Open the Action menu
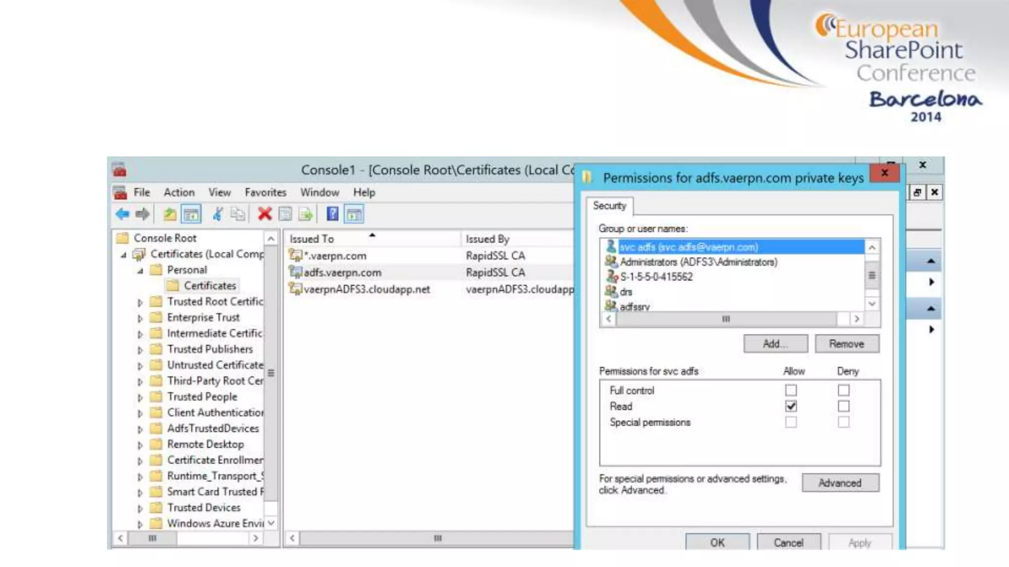Viewport: 1009px width, 567px height. (x=179, y=192)
